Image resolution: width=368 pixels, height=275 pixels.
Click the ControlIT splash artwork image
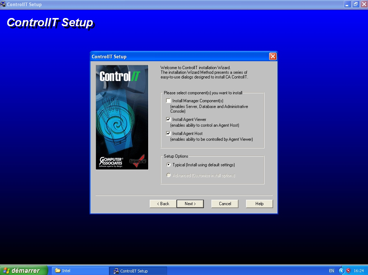[x=122, y=117]
